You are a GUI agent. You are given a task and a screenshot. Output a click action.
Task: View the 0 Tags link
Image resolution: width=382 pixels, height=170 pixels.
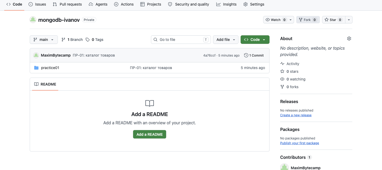[x=94, y=40]
